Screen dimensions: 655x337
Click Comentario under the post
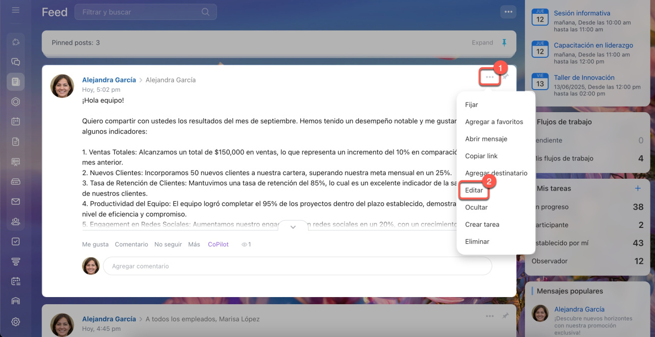[132, 244]
